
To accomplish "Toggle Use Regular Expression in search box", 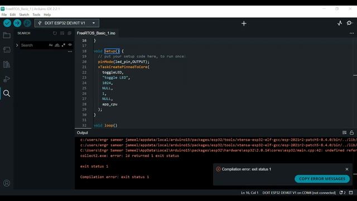I will point(64,45).
